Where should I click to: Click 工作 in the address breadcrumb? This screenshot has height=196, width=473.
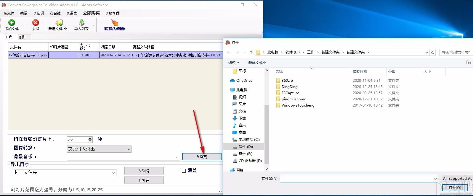click(x=311, y=52)
